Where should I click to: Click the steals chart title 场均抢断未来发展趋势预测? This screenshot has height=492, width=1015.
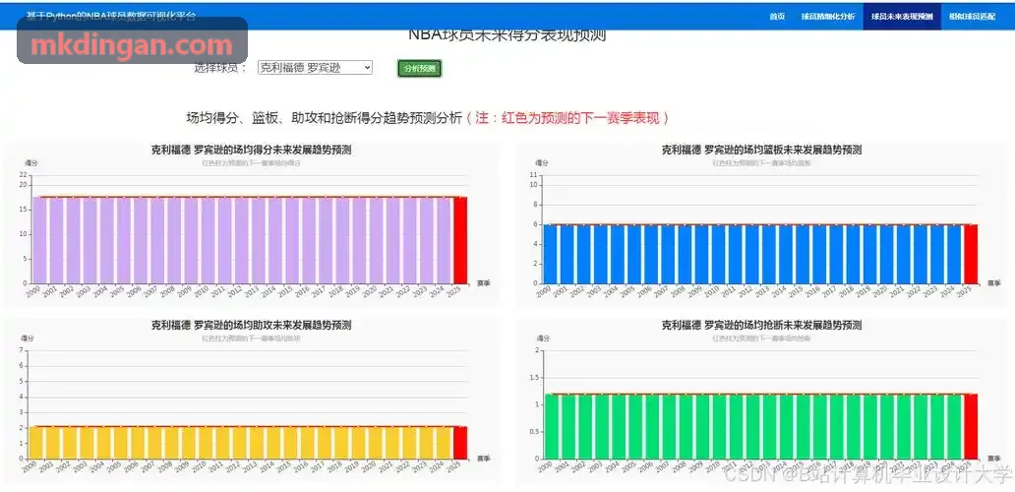point(761,325)
